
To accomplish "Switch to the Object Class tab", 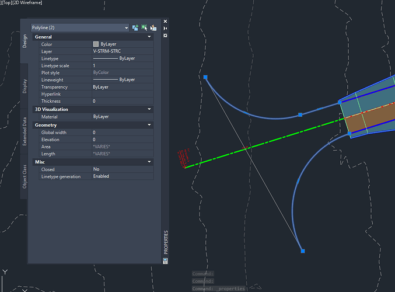I will (25, 176).
